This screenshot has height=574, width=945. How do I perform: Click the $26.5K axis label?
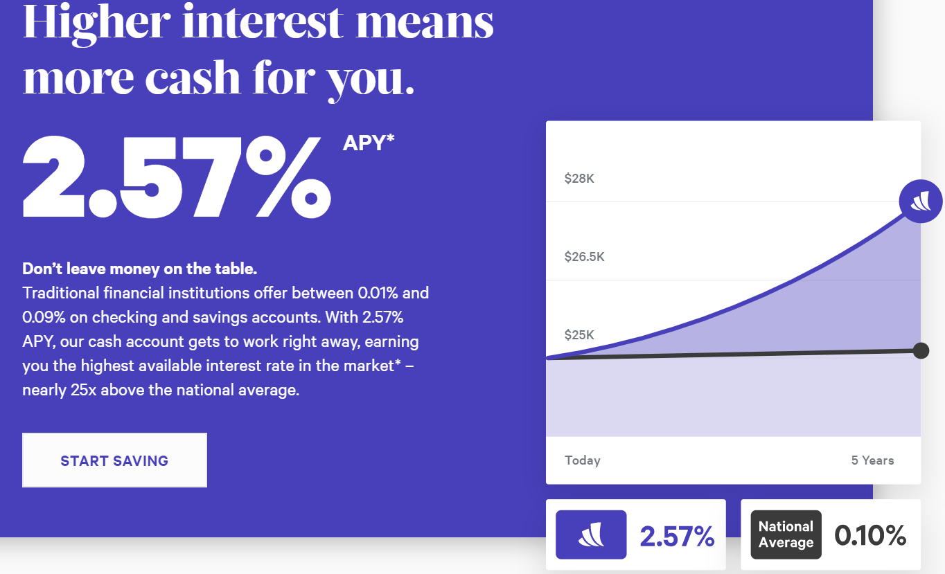click(585, 257)
